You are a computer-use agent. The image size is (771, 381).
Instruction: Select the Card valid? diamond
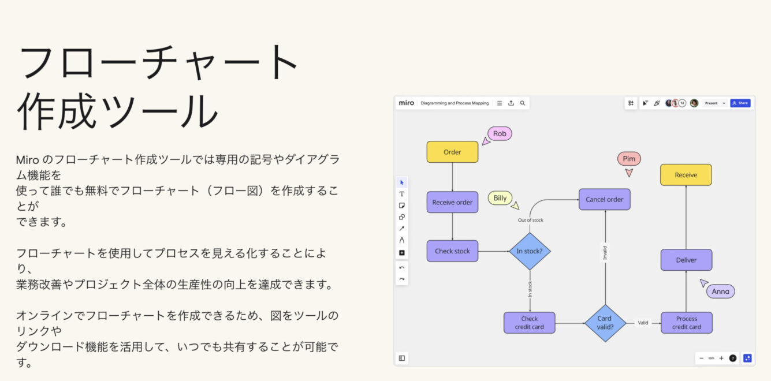coord(605,323)
